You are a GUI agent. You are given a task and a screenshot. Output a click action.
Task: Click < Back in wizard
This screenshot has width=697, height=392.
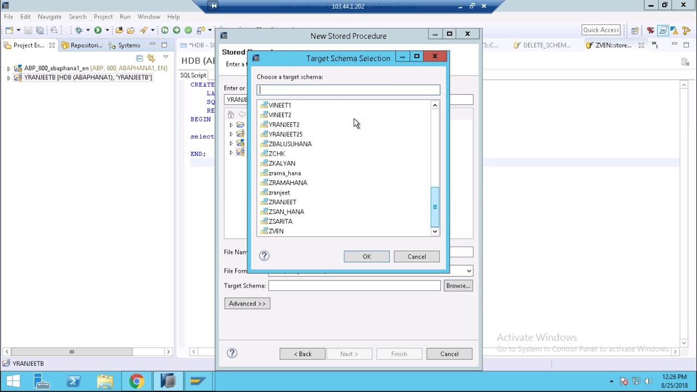click(x=302, y=354)
